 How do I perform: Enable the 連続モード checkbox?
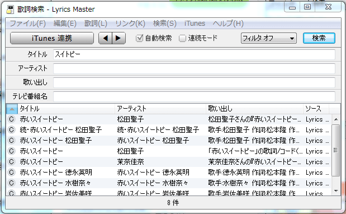[182, 38]
